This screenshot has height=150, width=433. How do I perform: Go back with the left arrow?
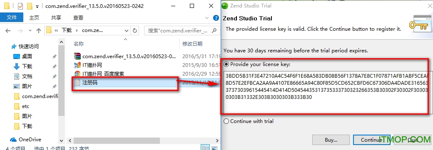(x=8, y=31)
